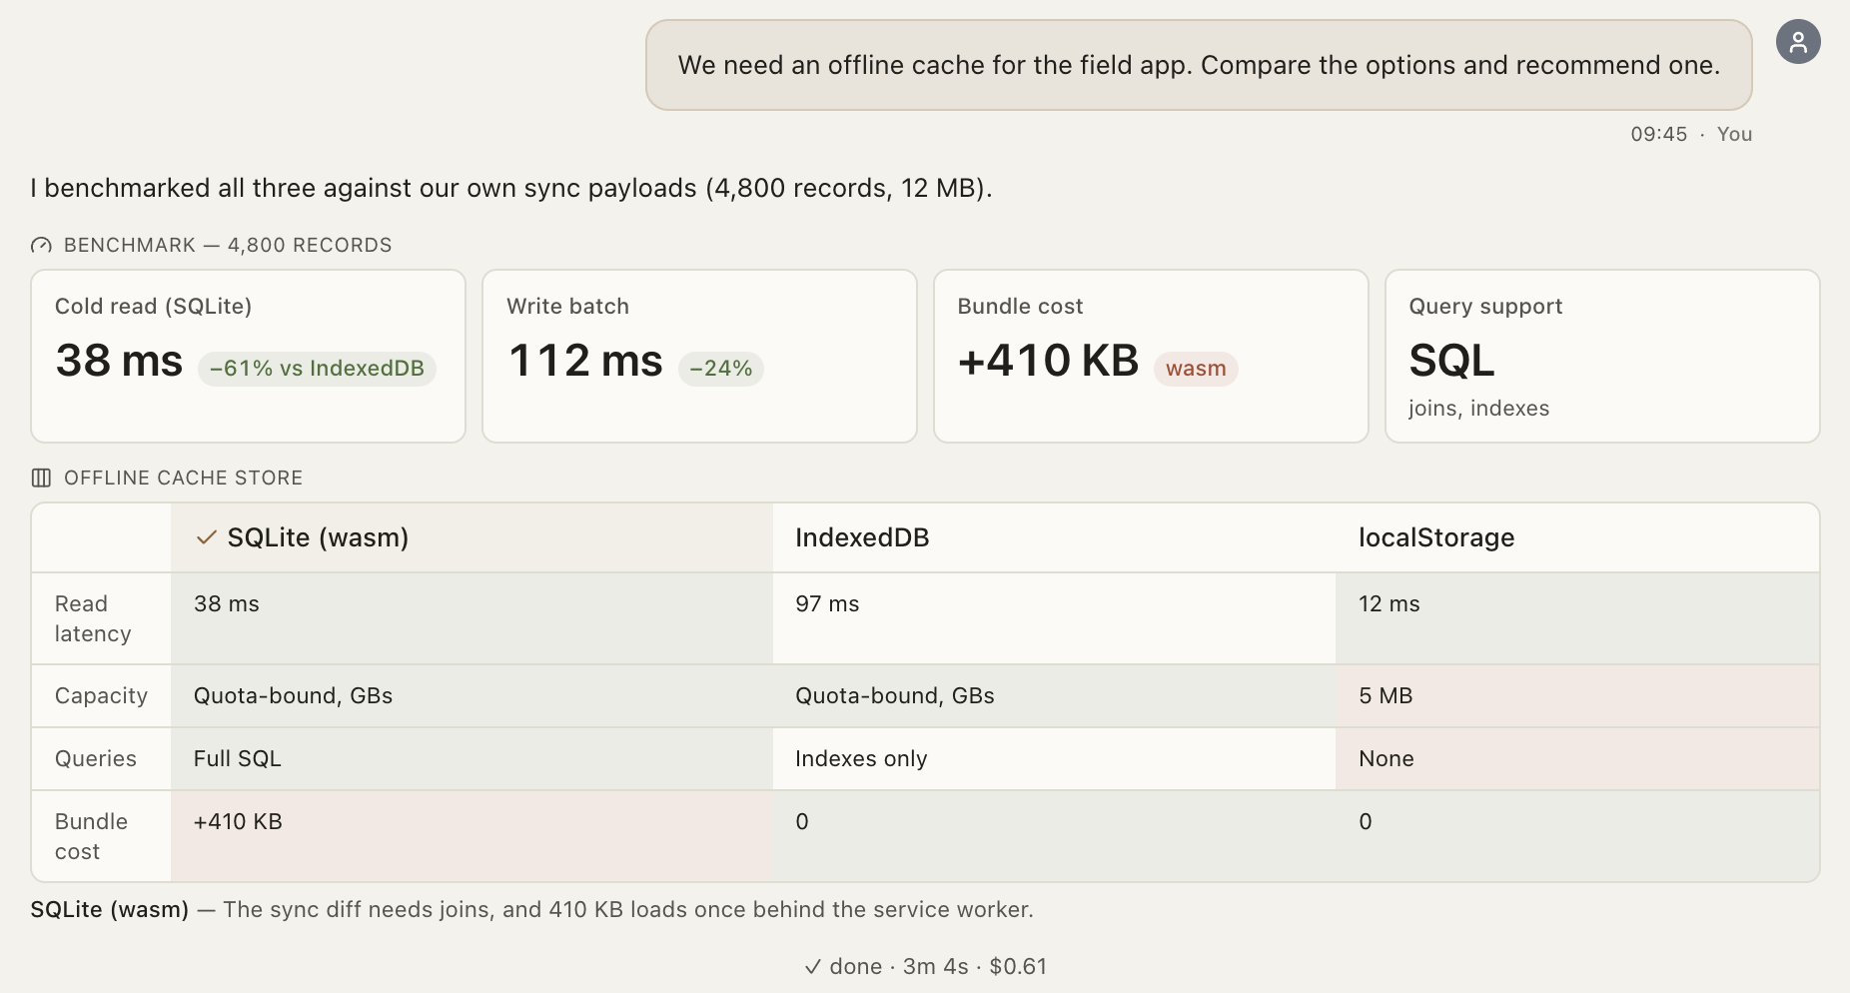Click the benchmark gauge icon

coord(41,246)
